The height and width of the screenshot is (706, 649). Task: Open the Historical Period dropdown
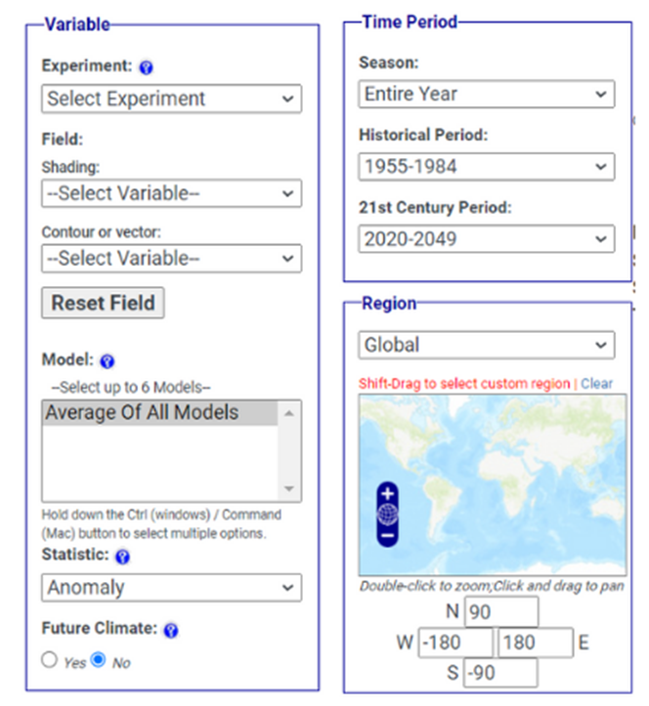486,166
